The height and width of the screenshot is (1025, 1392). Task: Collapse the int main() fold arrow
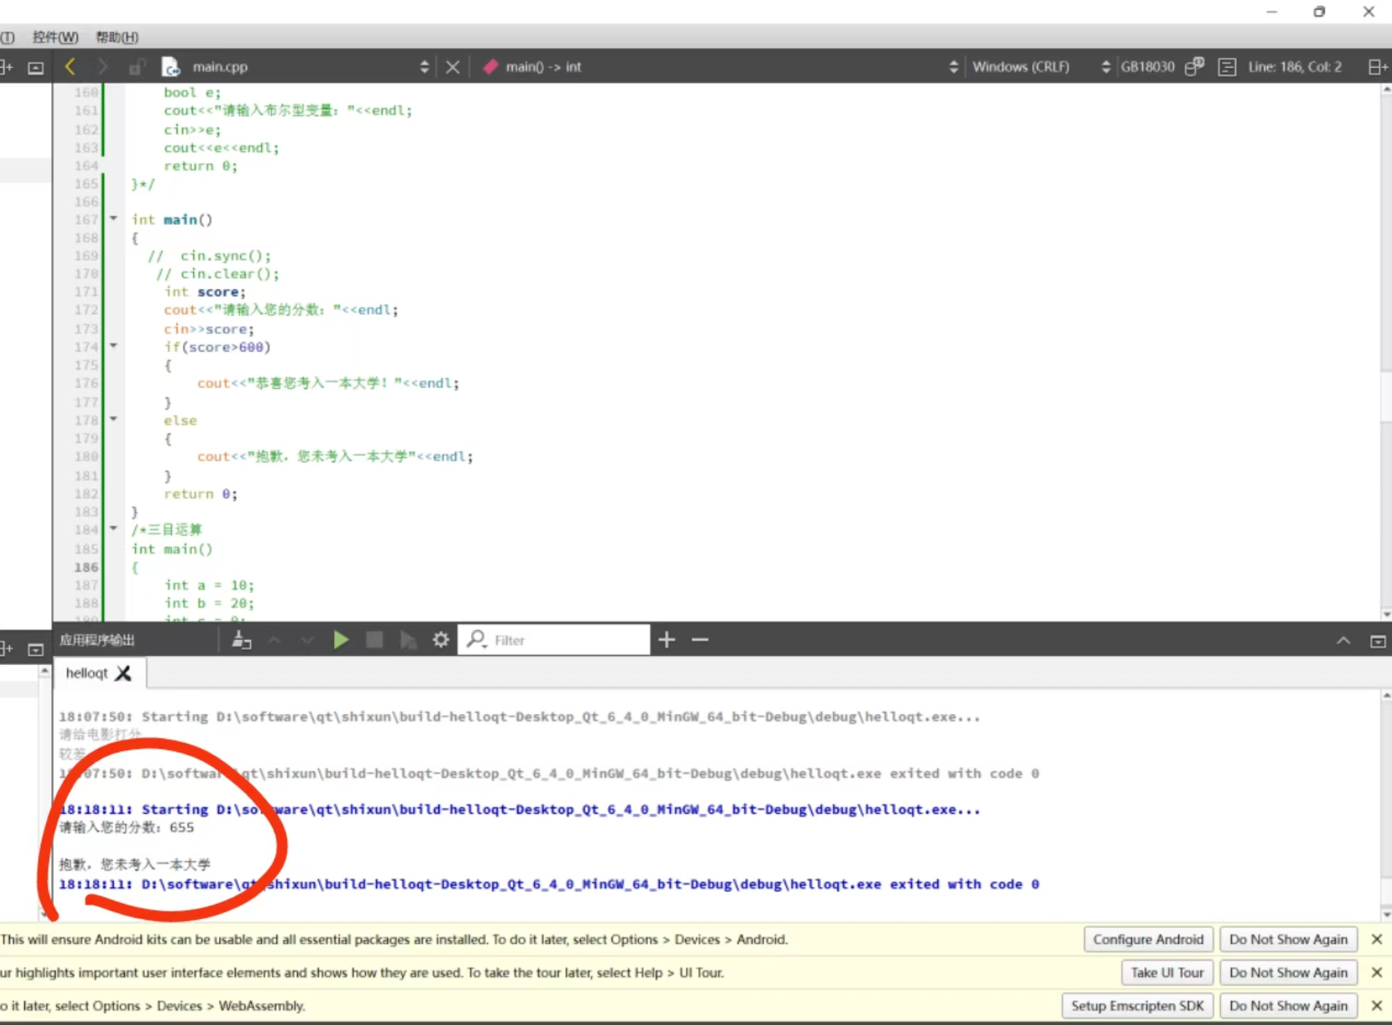tap(114, 219)
